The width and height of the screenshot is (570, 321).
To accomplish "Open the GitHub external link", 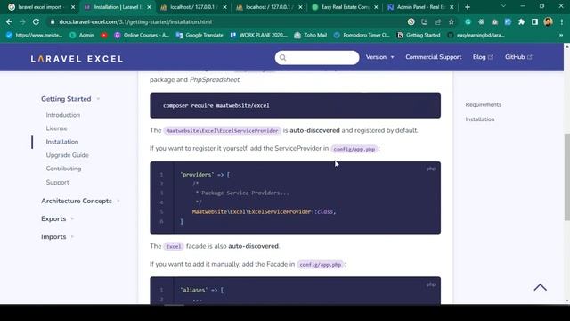I will (518, 57).
